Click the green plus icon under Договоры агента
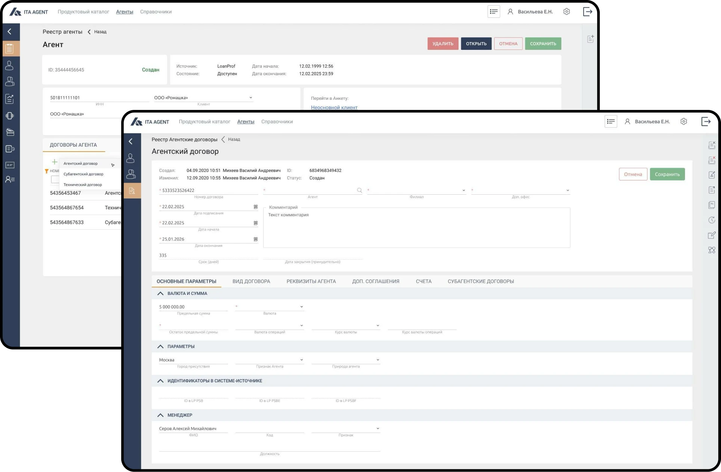Screen dimensions: 721x472 pos(54,162)
